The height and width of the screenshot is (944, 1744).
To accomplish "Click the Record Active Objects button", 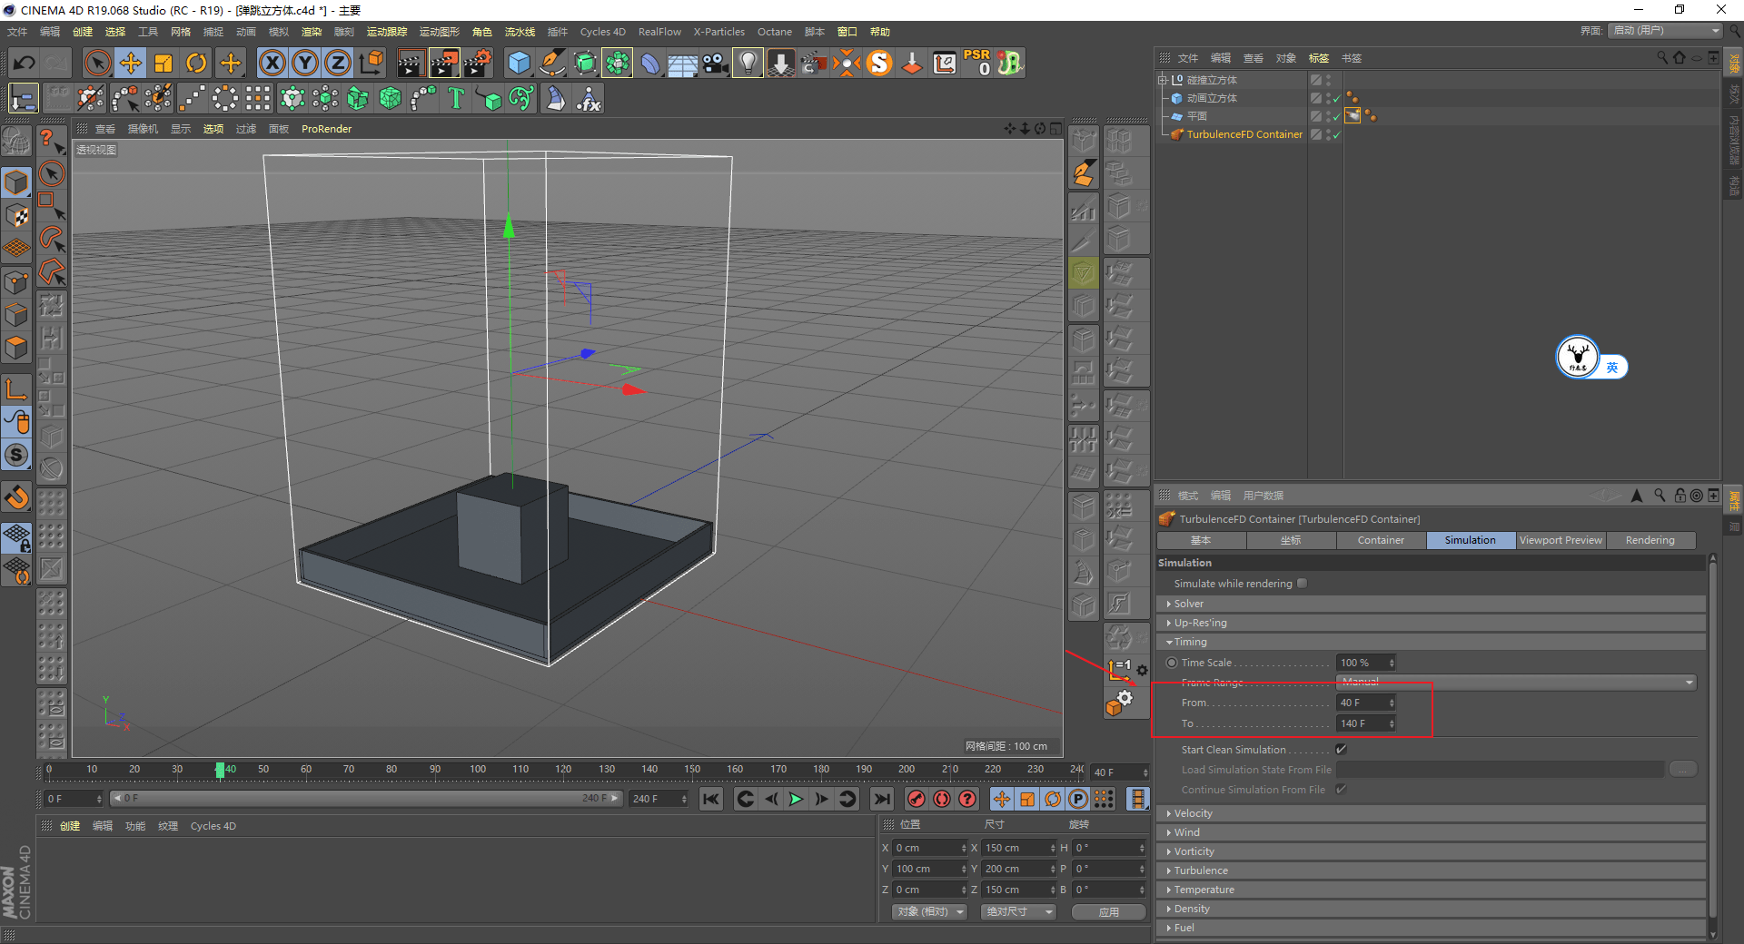I will coord(917,799).
